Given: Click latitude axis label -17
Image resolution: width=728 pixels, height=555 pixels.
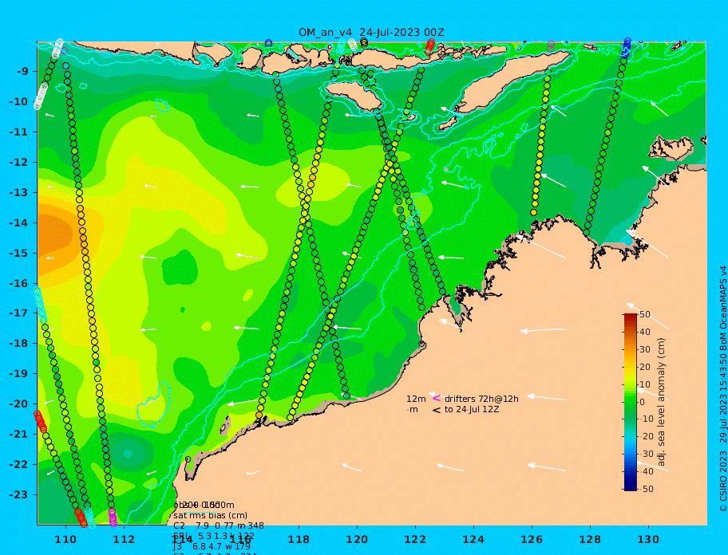Looking at the screenshot, I should click(x=18, y=313).
